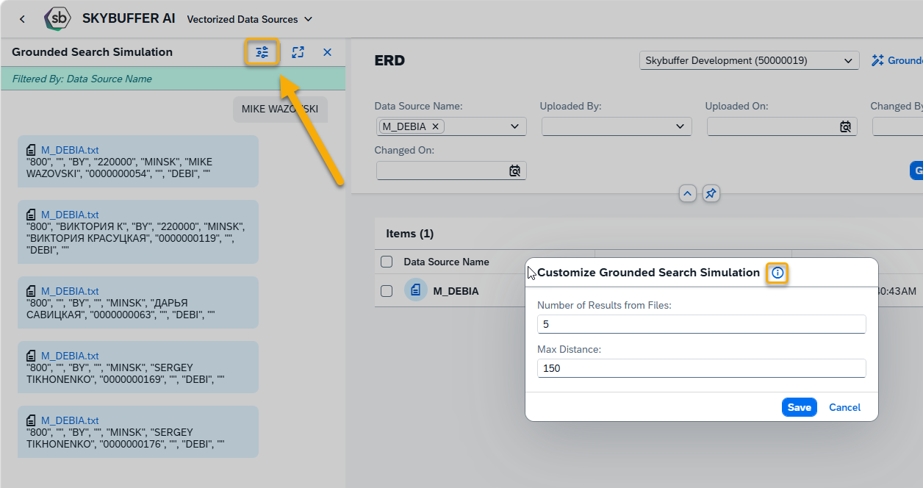Open the Changed On calendar picker
The height and width of the screenshot is (488, 923).
[515, 171]
